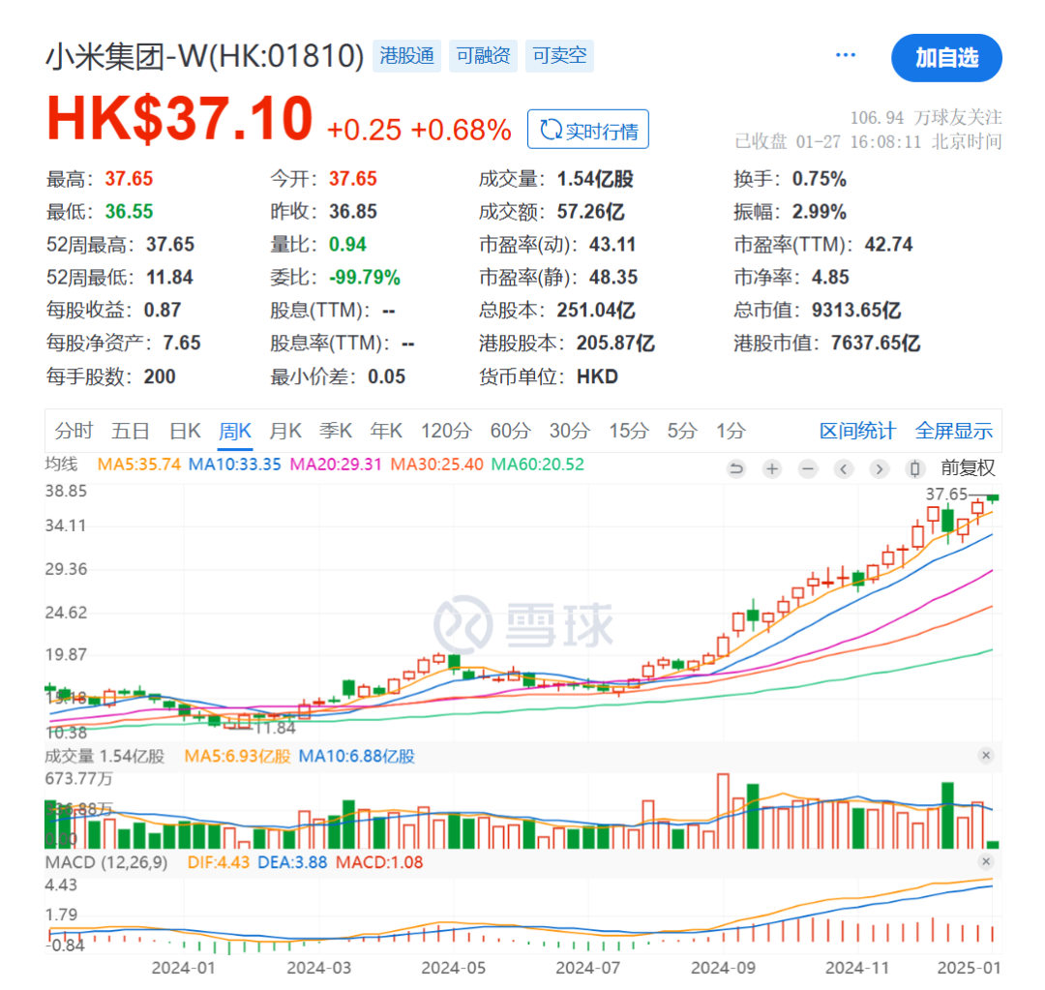Click MA20:29.31 moving average label
The height and width of the screenshot is (990, 1045).
tap(336, 464)
